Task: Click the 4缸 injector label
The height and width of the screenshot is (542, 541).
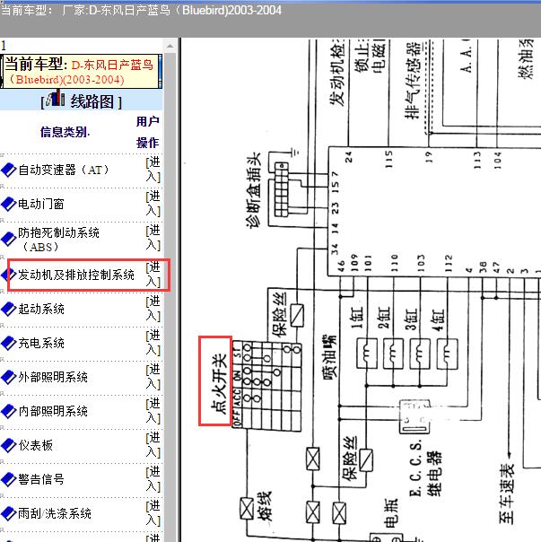Action: [438, 320]
